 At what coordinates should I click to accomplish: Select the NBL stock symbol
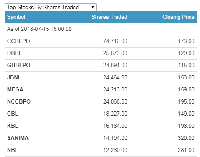click(13, 150)
